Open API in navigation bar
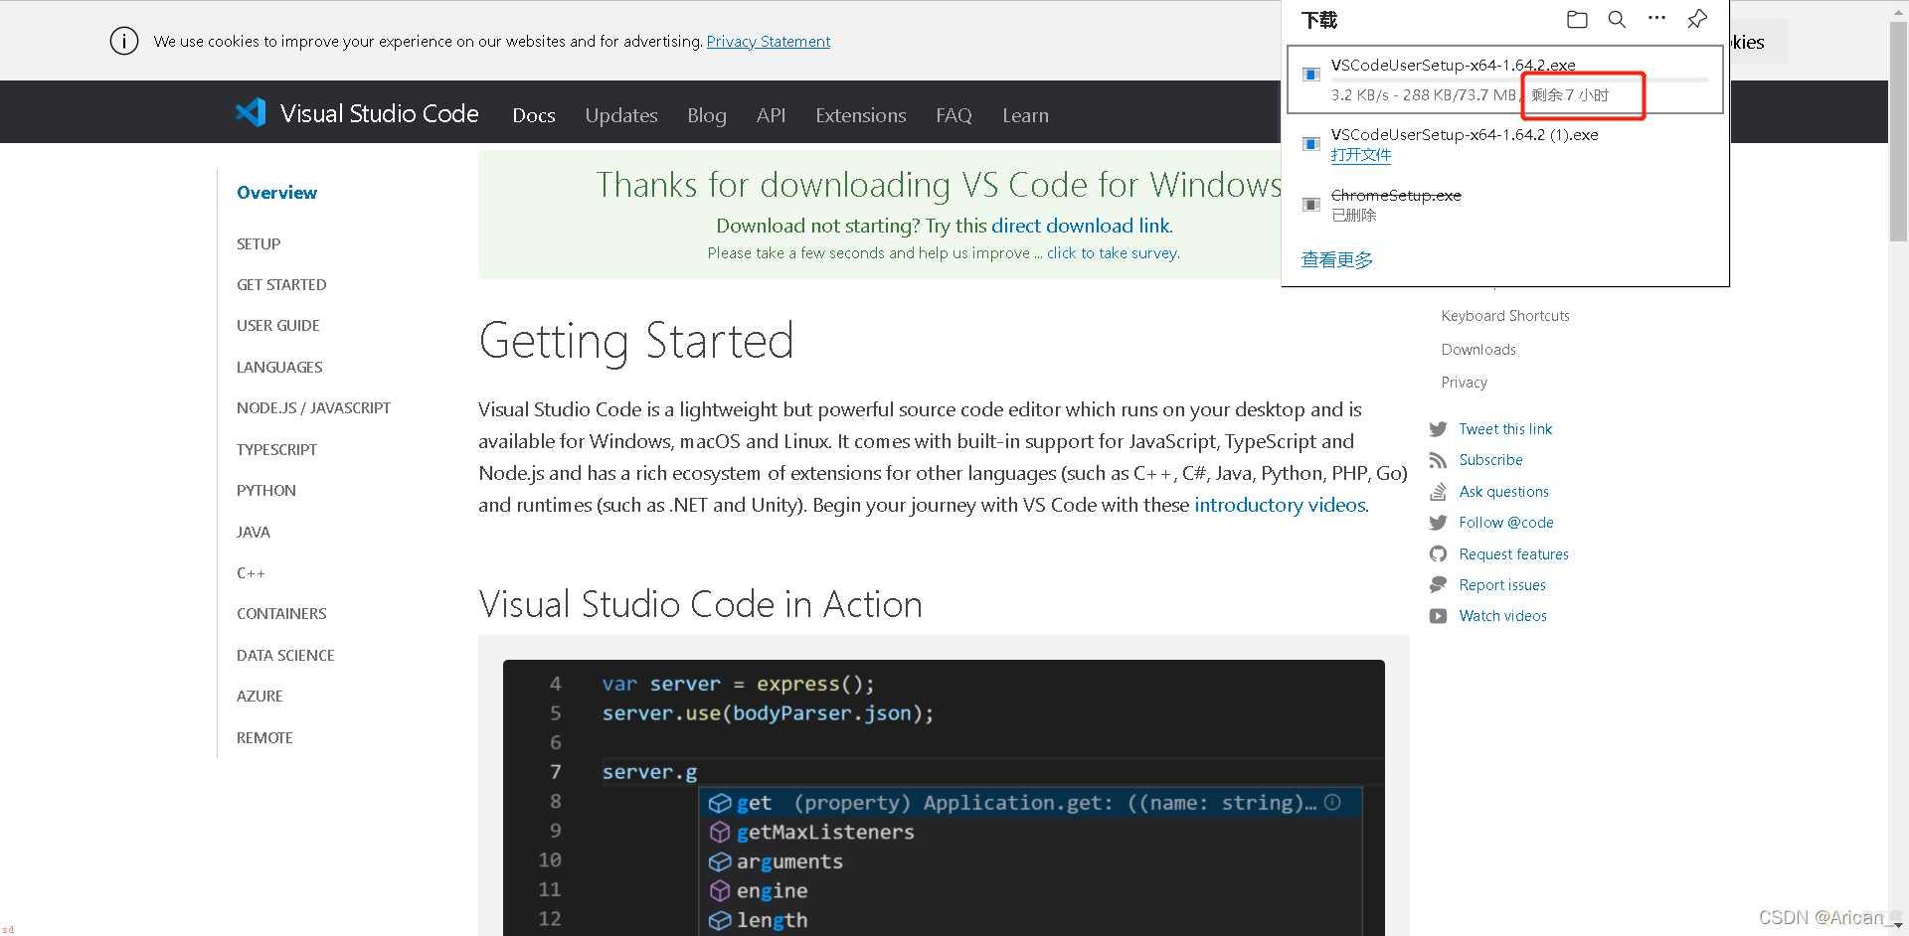1909x936 pixels. (771, 115)
